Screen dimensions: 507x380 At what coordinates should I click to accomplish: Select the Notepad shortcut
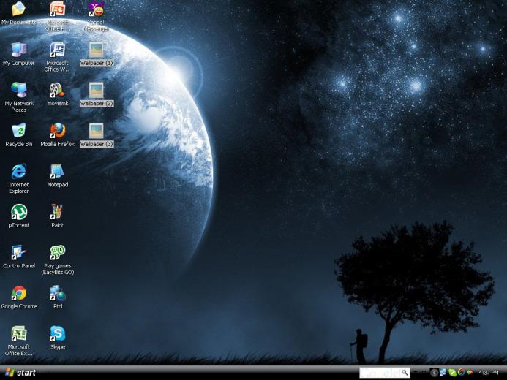tap(58, 176)
